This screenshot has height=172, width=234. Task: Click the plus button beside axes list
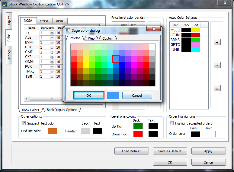(217, 42)
